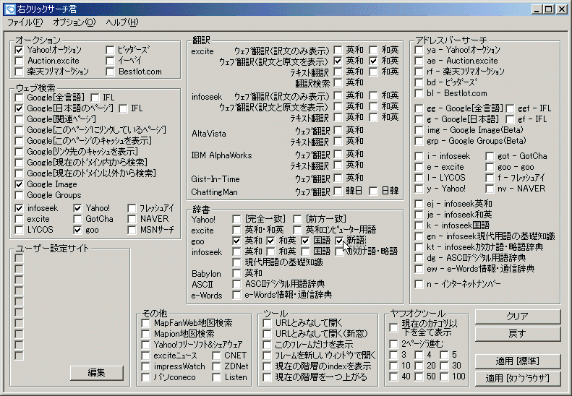Screen dimensions: 572x396
Task: Uncheck Yahoo! in the ウェブ検索 group
Action: 77,208
